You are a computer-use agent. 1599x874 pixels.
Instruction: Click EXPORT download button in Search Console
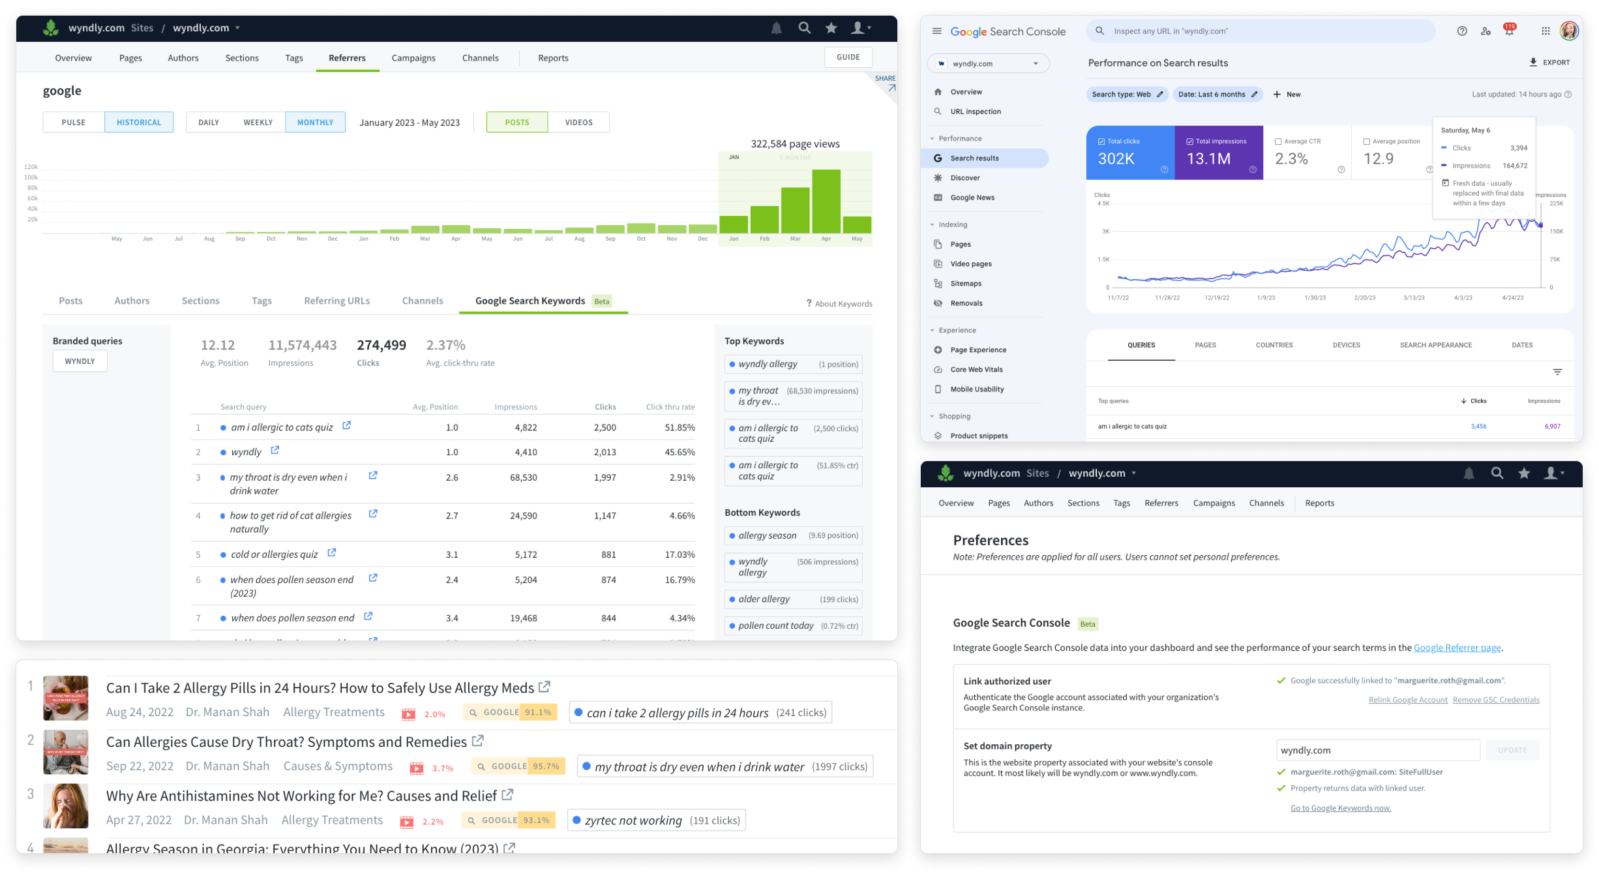click(1549, 63)
